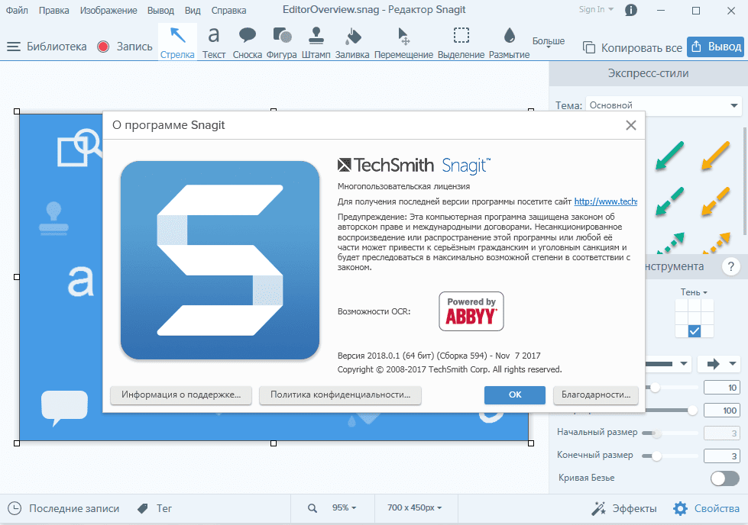Screen dimensions: 748x525
Task: Open the info icon next to Sign In
Action: [x=630, y=10]
